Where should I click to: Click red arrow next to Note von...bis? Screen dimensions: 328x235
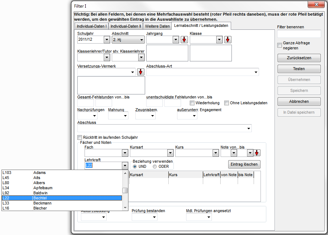[x=257, y=153]
